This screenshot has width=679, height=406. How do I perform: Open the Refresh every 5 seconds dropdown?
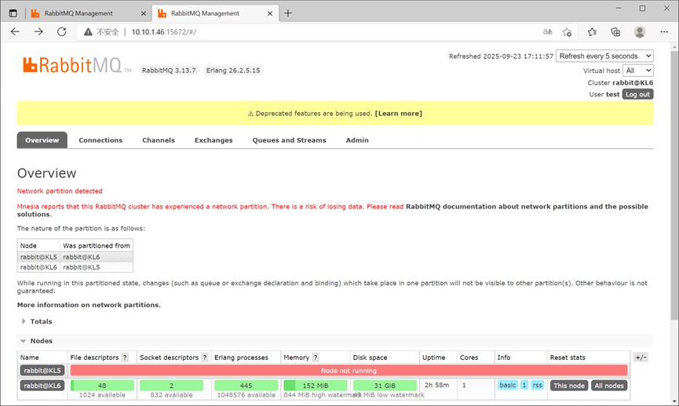pyautogui.click(x=604, y=56)
